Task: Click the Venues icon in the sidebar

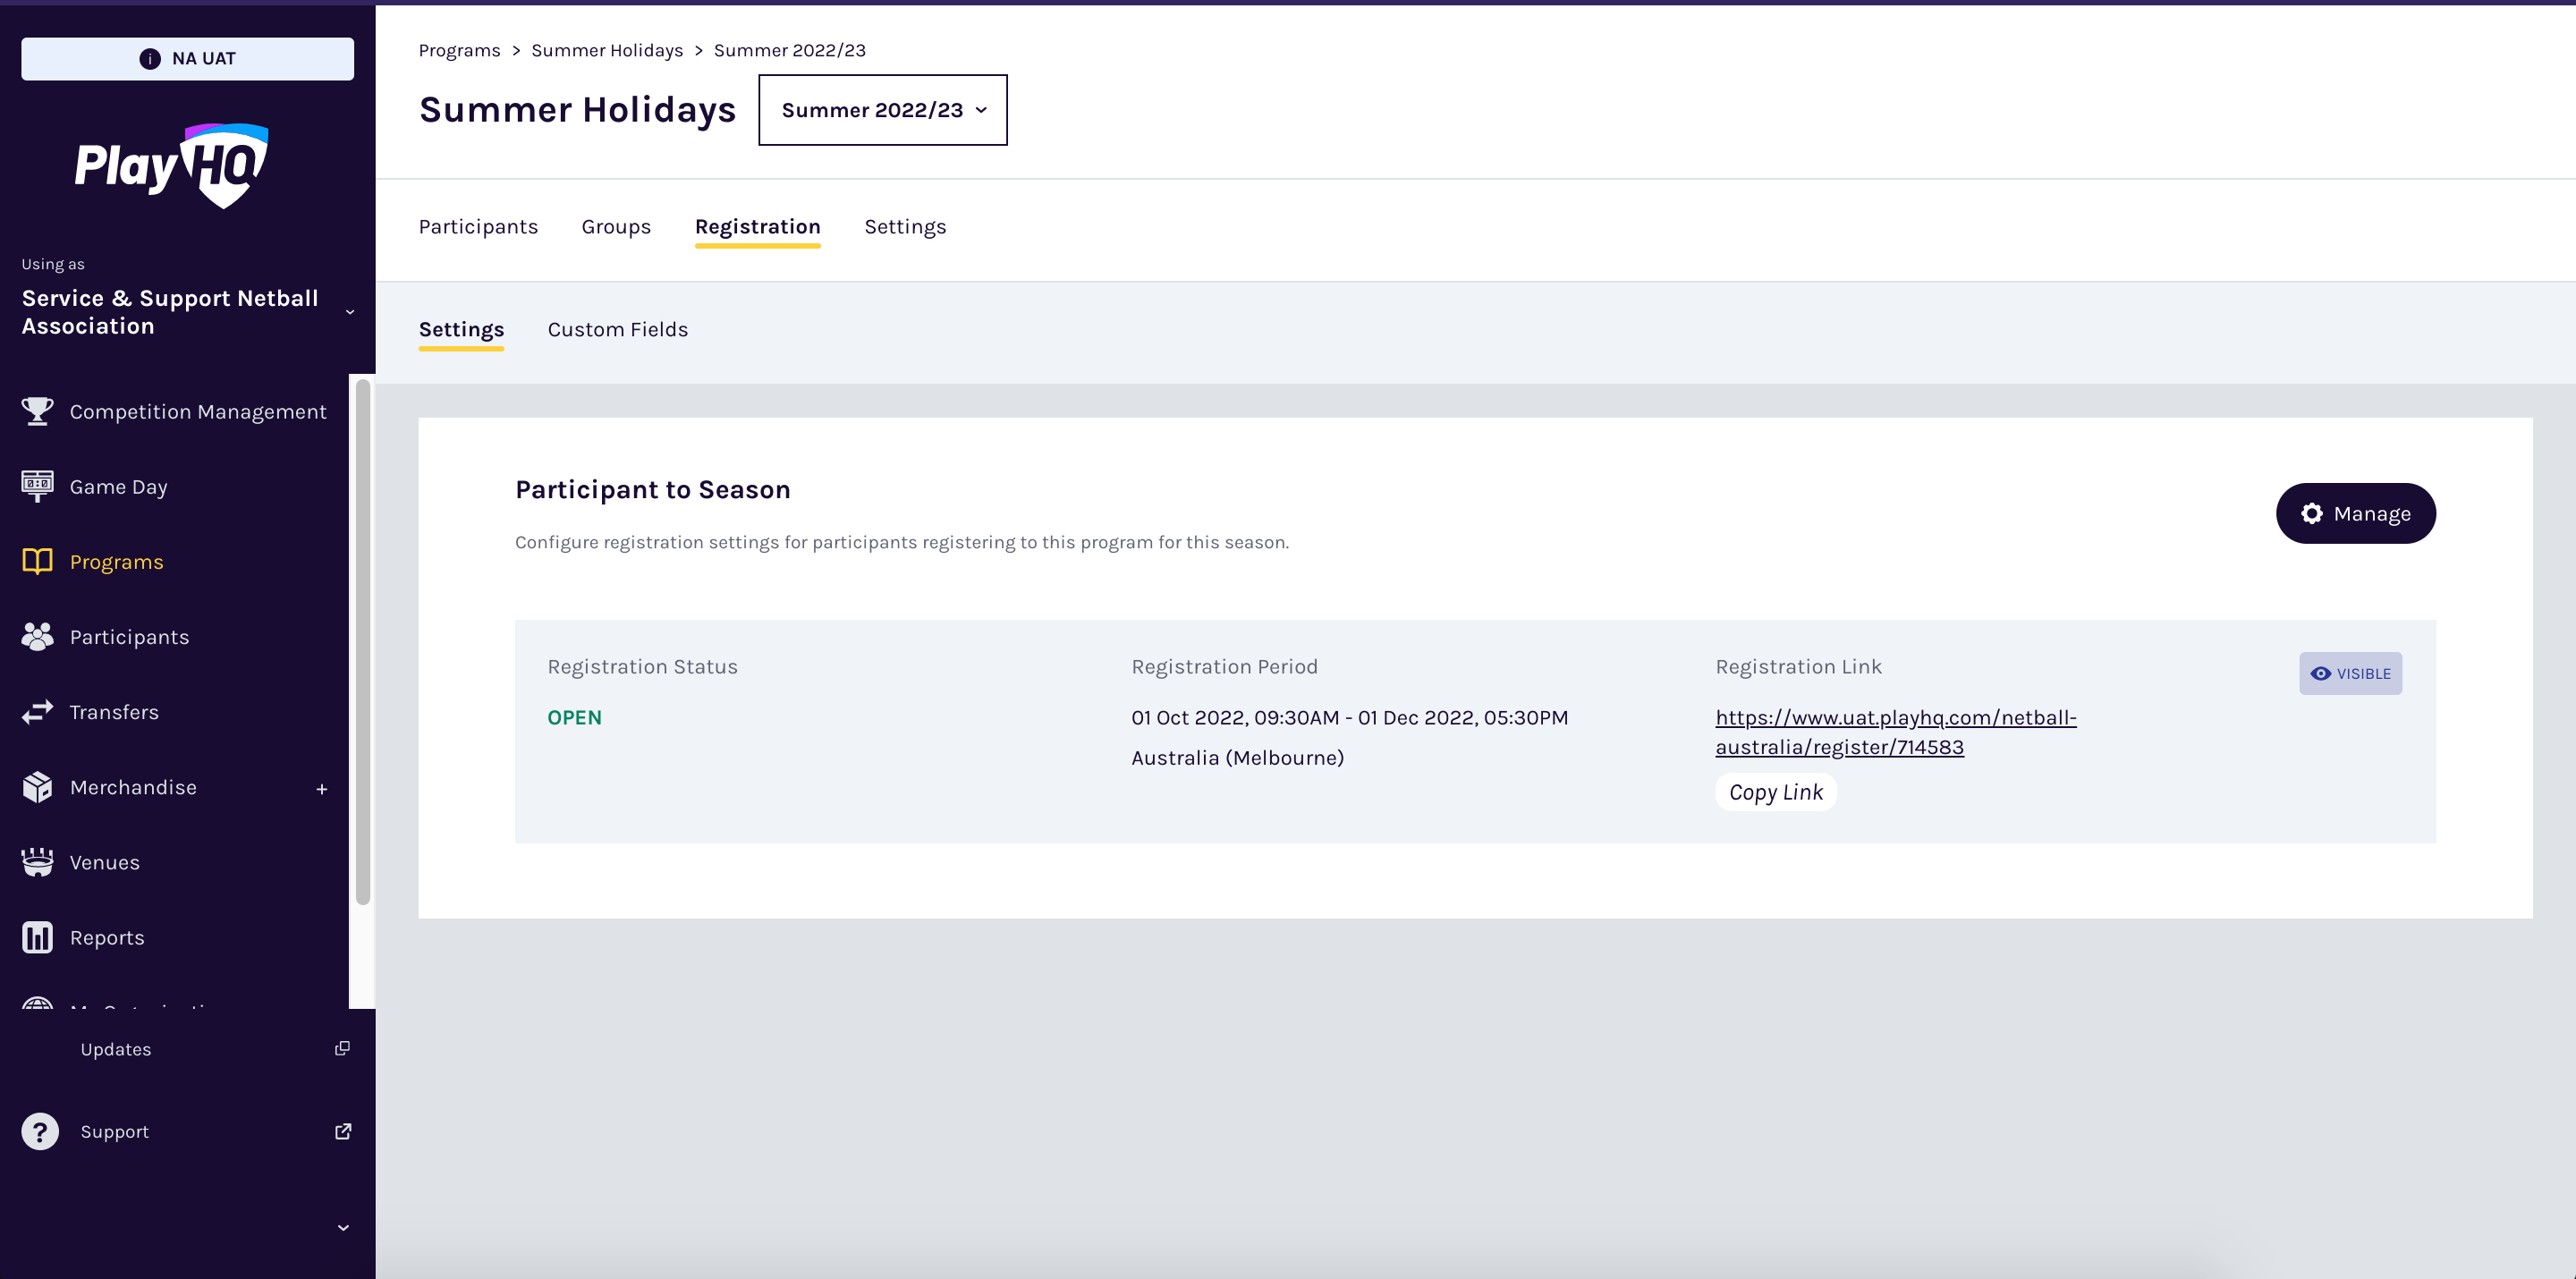Action: click(37, 861)
